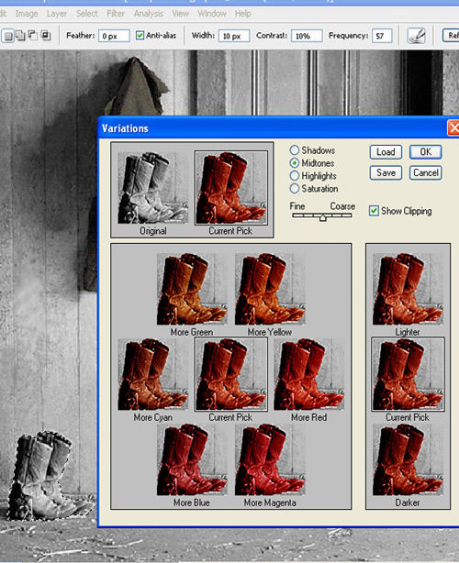
Task: Open the Analysis menu
Action: click(149, 14)
